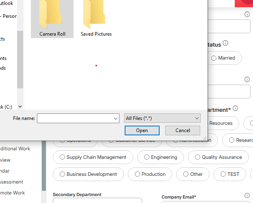Pick Quality Assurance department
253x203 pixels.
coord(218,157)
